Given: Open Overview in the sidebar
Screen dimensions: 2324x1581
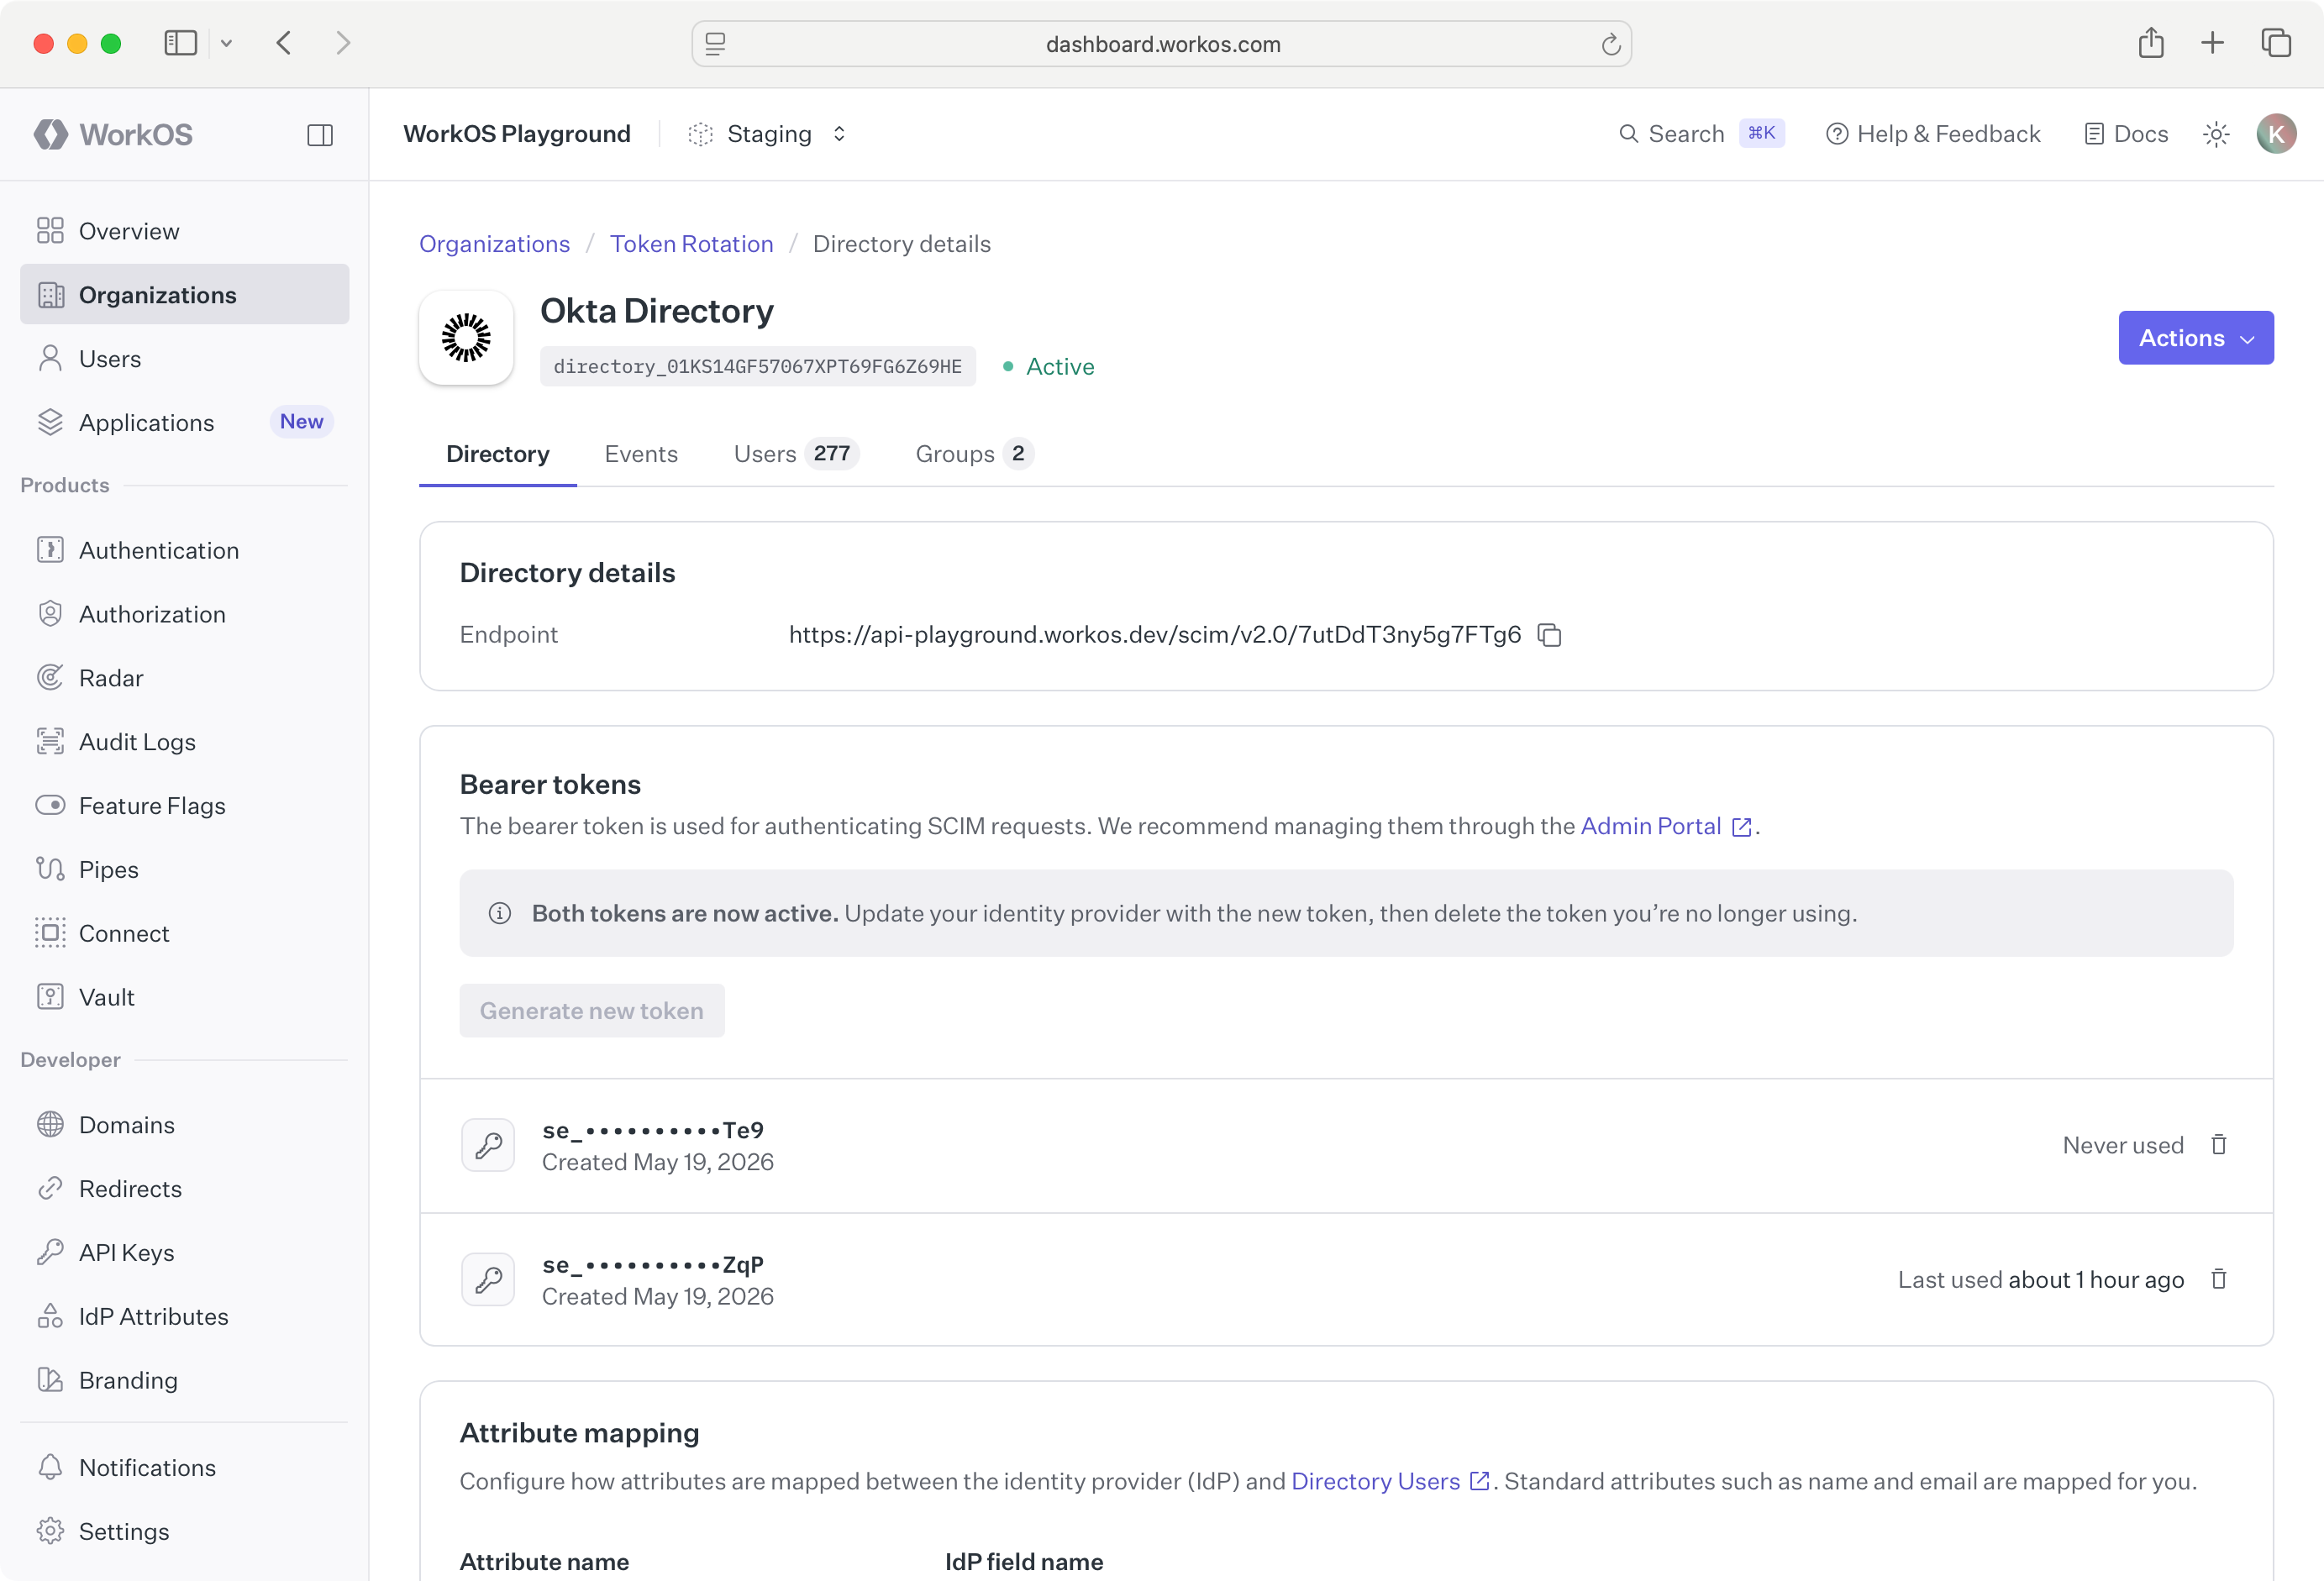Looking at the screenshot, I should pos(184,231).
